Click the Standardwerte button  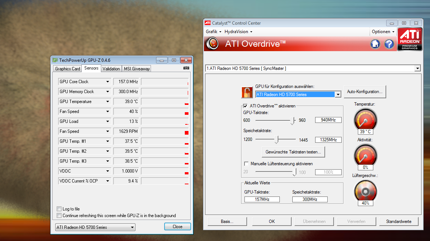click(x=399, y=221)
